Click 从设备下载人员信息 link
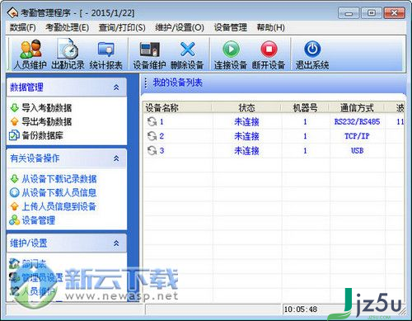Viewport: 412px width, 321px height. point(59,192)
